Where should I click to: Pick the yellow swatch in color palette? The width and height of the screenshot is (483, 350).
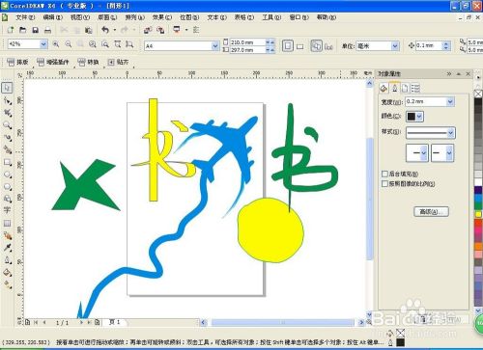point(478,214)
